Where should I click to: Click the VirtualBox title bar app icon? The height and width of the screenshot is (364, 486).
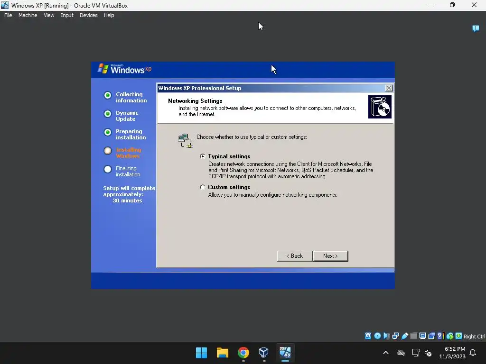tap(5, 5)
